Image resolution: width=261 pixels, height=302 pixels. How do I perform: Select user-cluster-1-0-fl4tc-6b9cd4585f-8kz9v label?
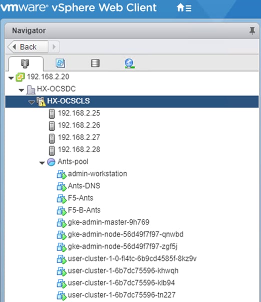132,259
